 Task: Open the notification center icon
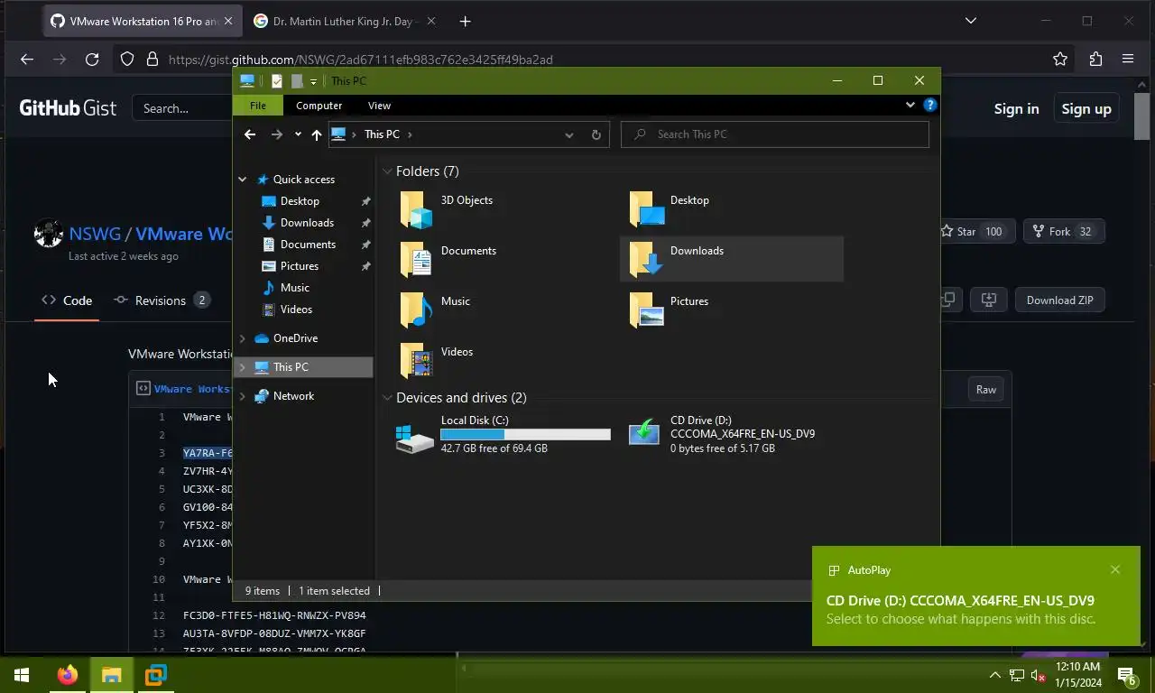[1126, 674]
